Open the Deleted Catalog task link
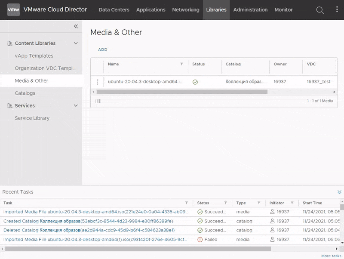Image resolution: width=344 pixels, height=259 pixels. pyautogui.click(x=89, y=230)
